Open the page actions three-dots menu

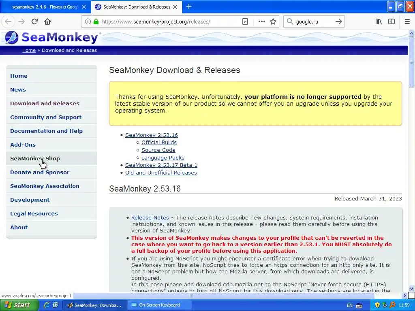(261, 21)
